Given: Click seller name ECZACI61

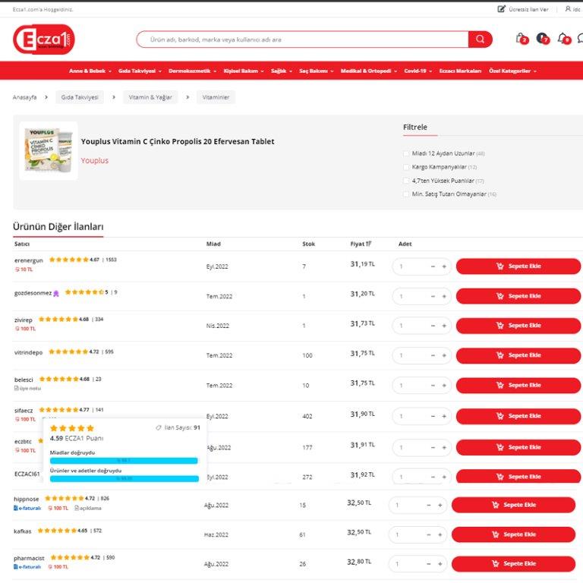Looking at the screenshot, I should pos(27,474).
